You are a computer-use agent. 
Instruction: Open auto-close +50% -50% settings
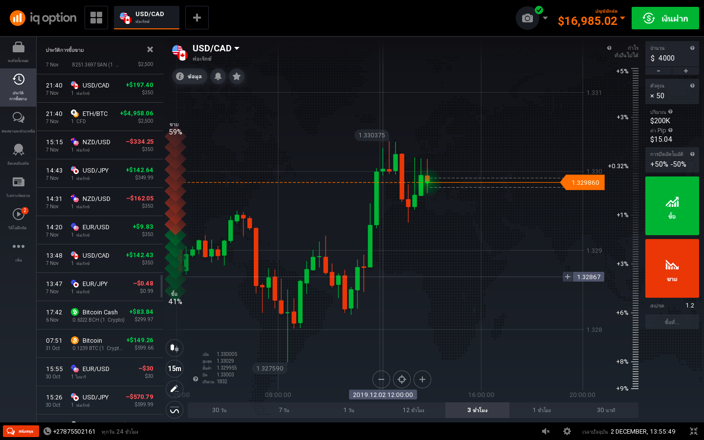pos(672,160)
